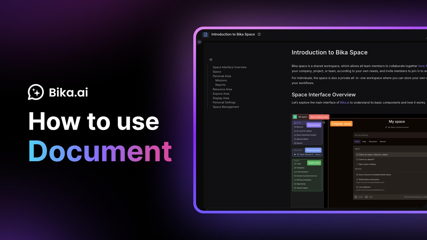Open 'API Documentation' in the embedded Explore list
The height and width of the screenshot is (240, 427).
pyautogui.click(x=303, y=180)
